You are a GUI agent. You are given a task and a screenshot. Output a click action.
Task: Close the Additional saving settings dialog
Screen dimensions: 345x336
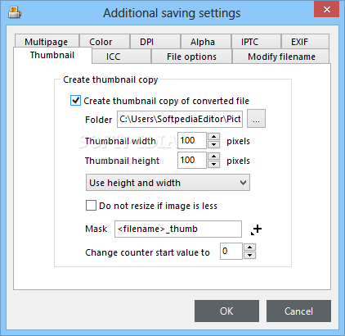326,9
